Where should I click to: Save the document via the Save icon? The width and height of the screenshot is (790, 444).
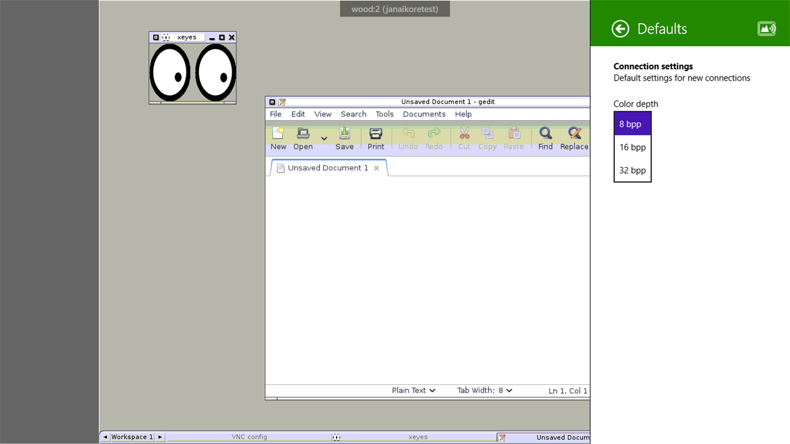tap(344, 136)
